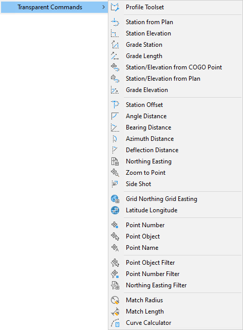243x330 pixels.
Task: Click the Station from Plan icon
Action: click(115, 22)
